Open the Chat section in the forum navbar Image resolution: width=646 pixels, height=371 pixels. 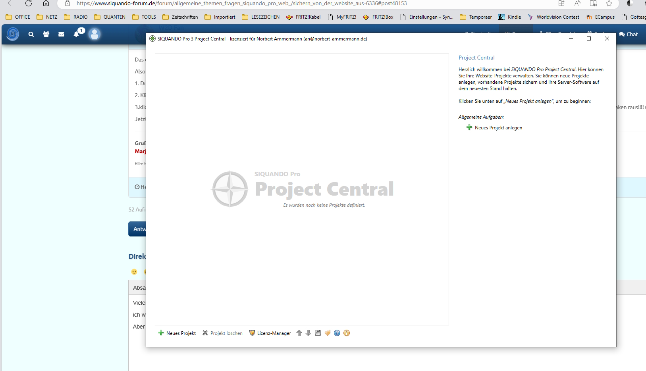tap(629, 34)
